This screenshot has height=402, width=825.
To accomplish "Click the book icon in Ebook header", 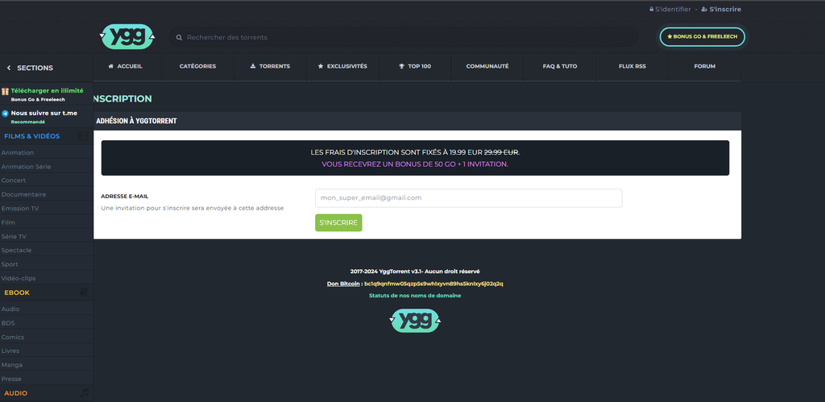I will tap(83, 292).
